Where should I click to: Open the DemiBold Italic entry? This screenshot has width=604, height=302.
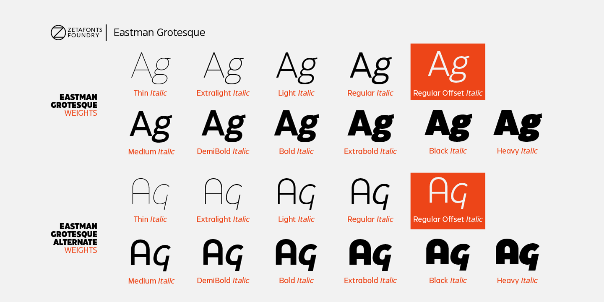tap(223, 151)
